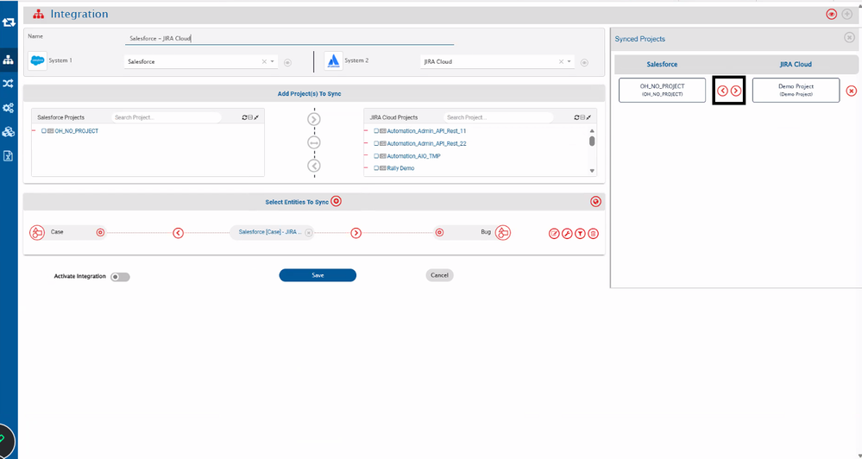Viewport: 862px width, 459px height.
Task: Click the integration Name input field
Action: [x=289, y=39]
